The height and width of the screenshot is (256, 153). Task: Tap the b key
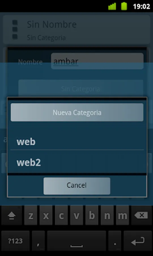coord(92,216)
